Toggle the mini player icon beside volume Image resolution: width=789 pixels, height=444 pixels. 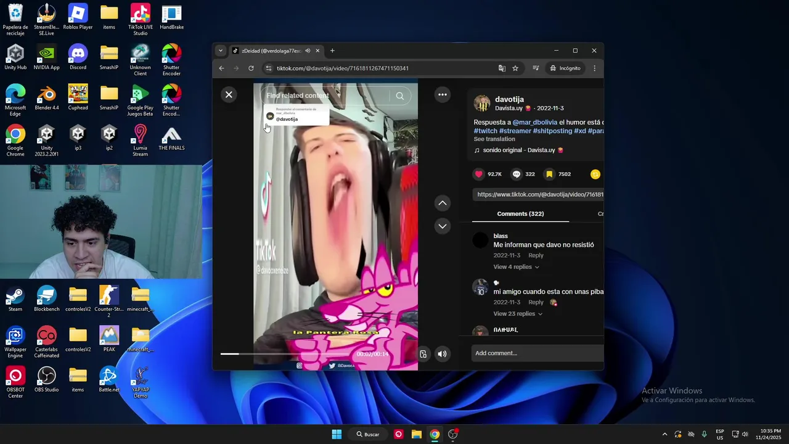pyautogui.click(x=423, y=354)
